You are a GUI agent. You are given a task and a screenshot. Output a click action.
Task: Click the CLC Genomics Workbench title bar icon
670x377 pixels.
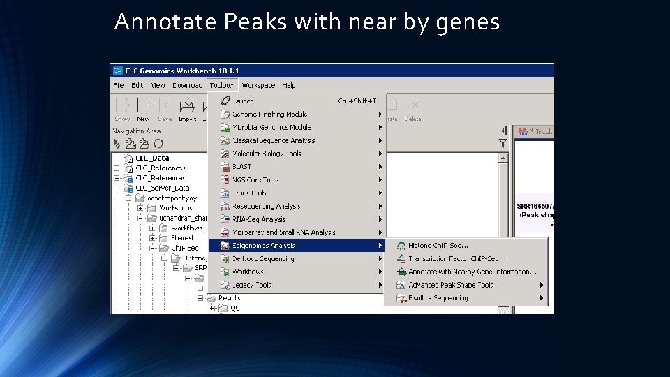(x=117, y=71)
